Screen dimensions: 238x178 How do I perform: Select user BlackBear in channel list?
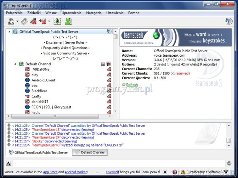click(x=39, y=91)
